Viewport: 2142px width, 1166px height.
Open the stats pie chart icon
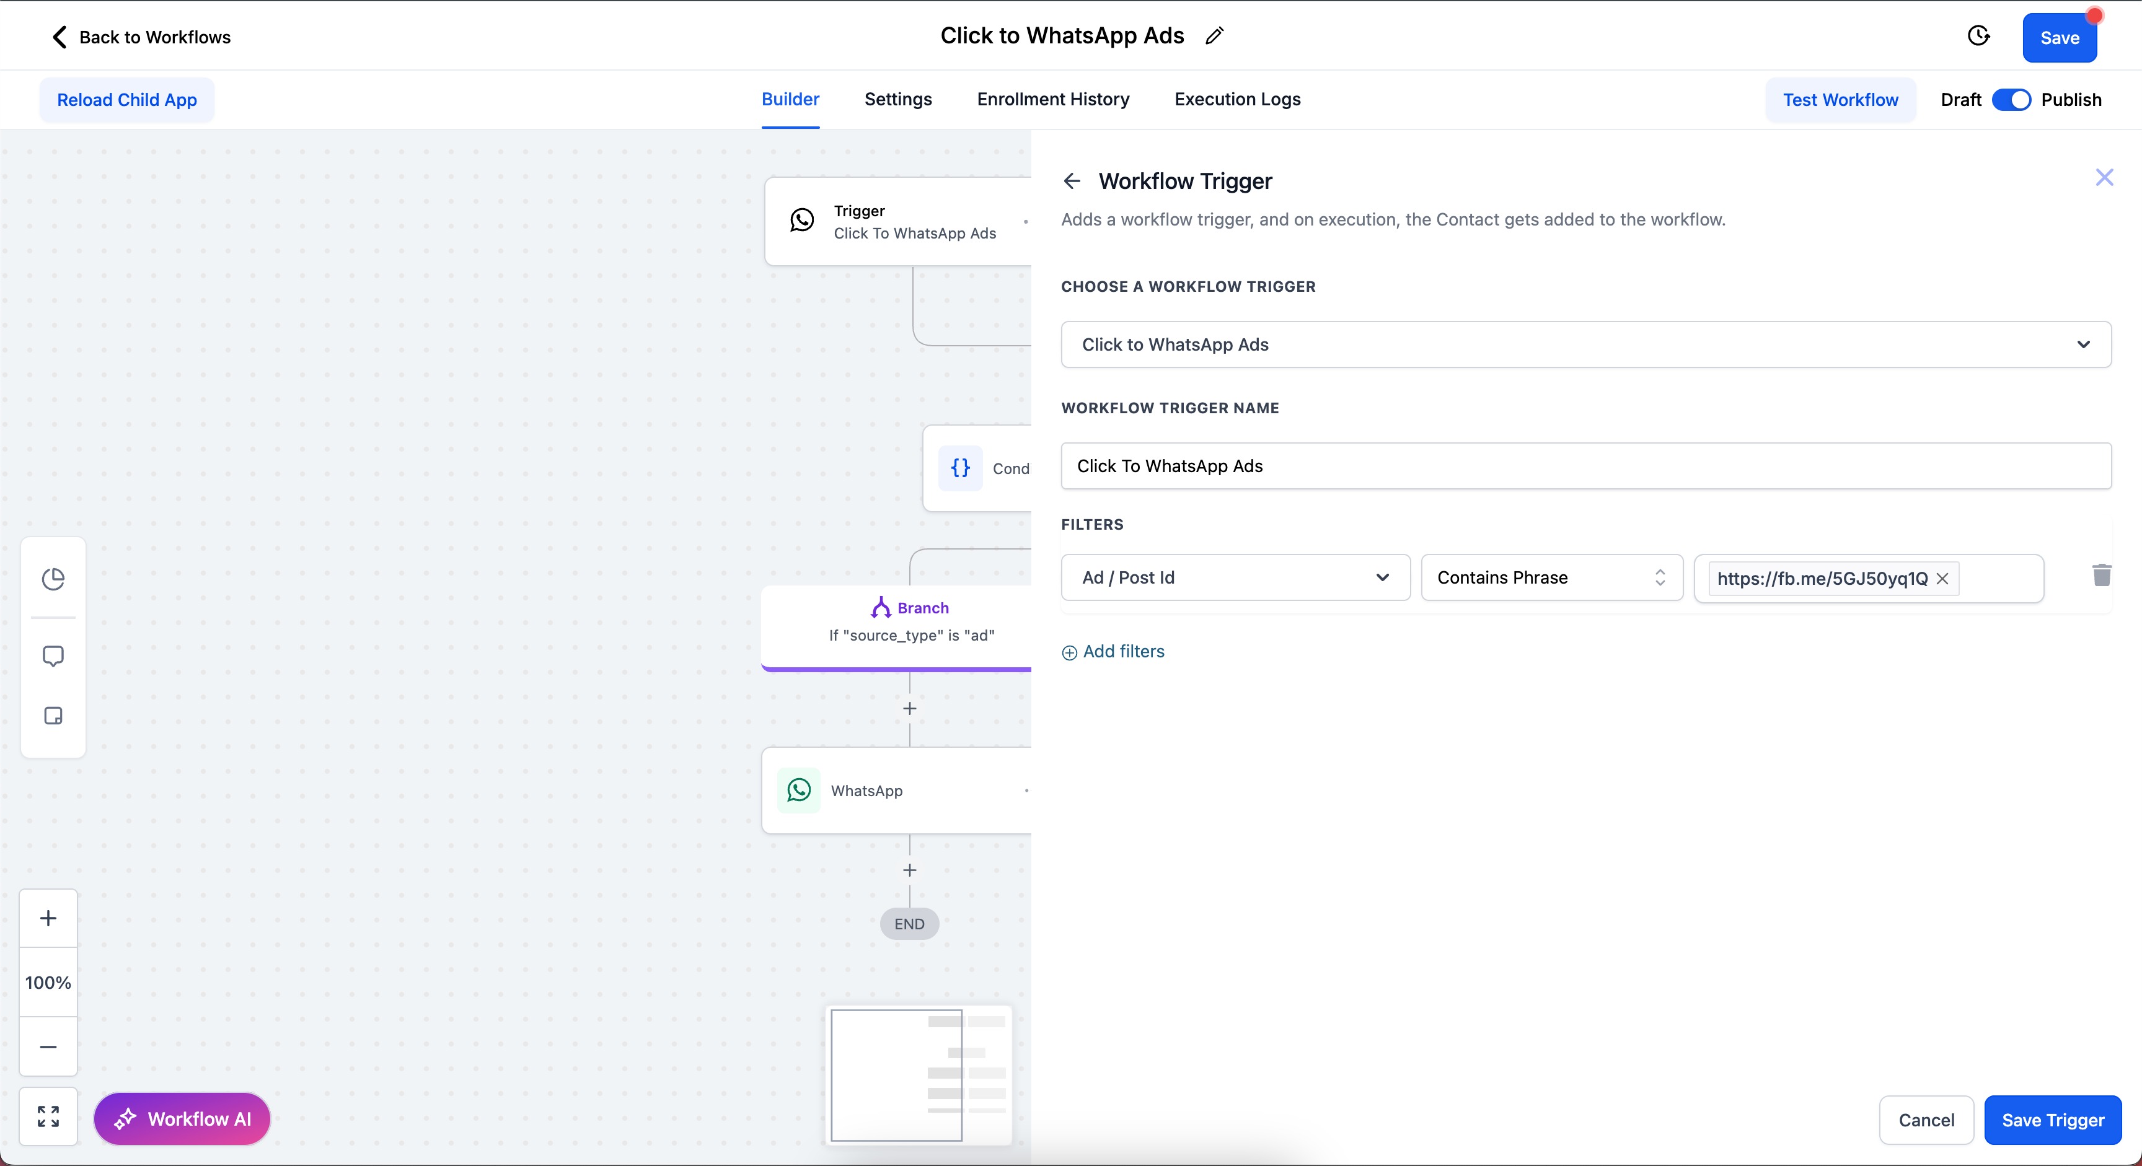pos(53,579)
